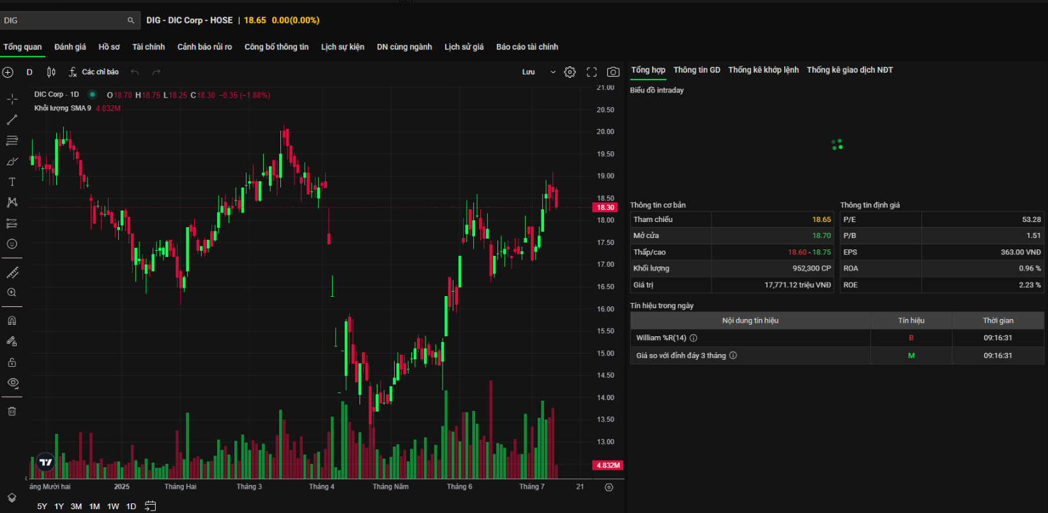Switch to the Lịch sự kiện tab
1048x513 pixels.
(x=342, y=47)
